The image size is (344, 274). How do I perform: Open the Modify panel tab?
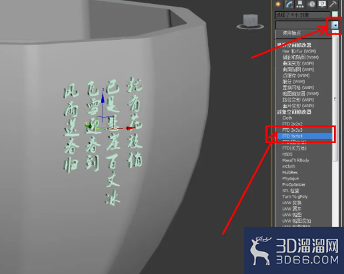[289, 4]
